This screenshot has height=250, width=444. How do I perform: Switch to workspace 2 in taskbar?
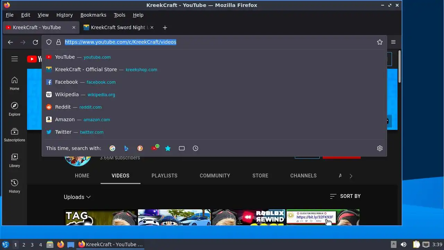click(x=24, y=244)
